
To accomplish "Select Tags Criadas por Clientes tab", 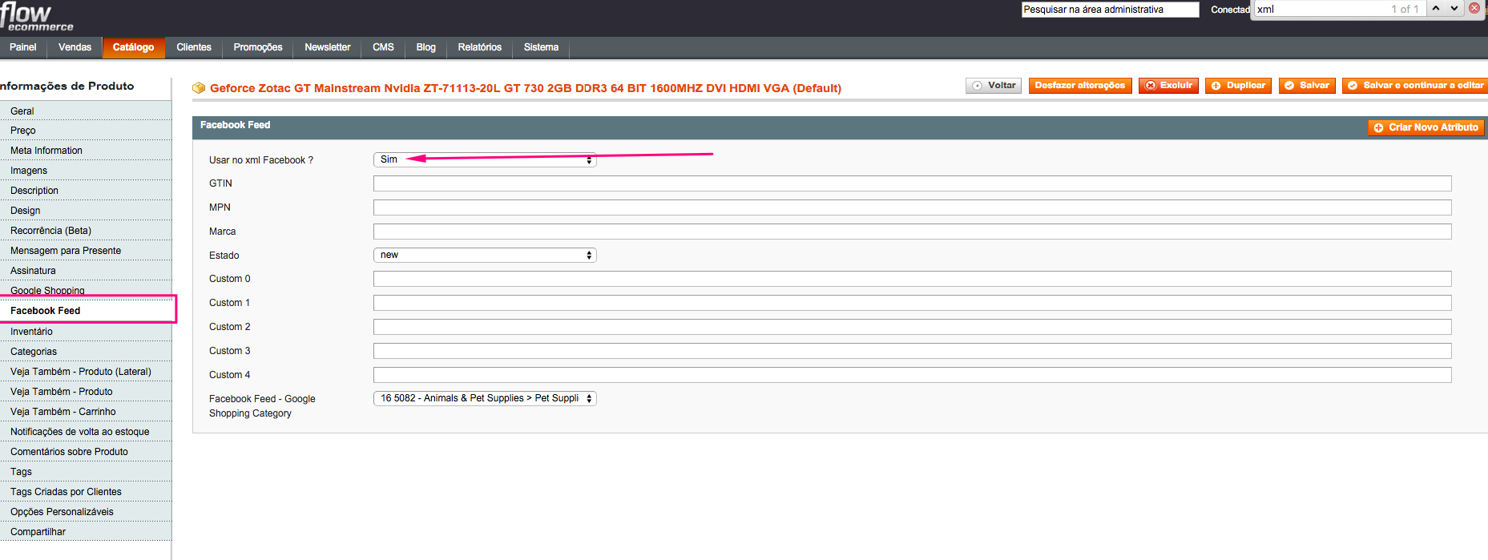I will (86, 492).
